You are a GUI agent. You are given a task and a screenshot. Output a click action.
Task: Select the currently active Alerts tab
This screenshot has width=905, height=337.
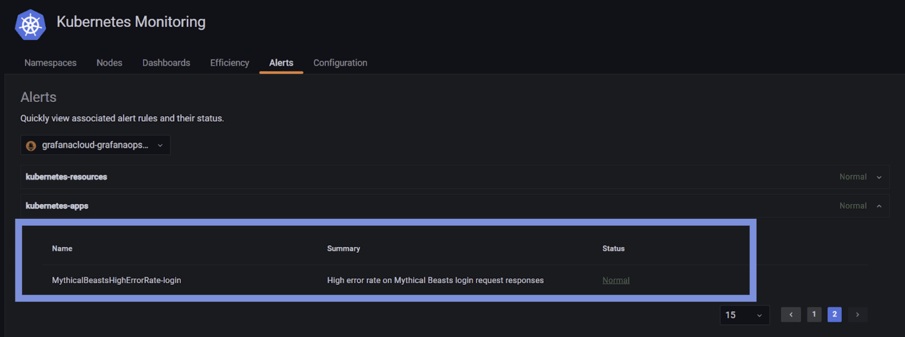click(x=281, y=62)
